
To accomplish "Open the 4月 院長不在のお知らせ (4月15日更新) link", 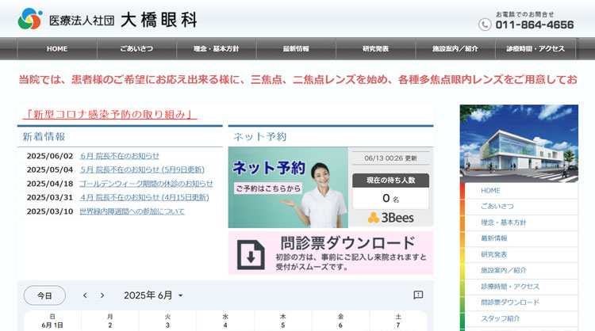I will [x=144, y=197].
